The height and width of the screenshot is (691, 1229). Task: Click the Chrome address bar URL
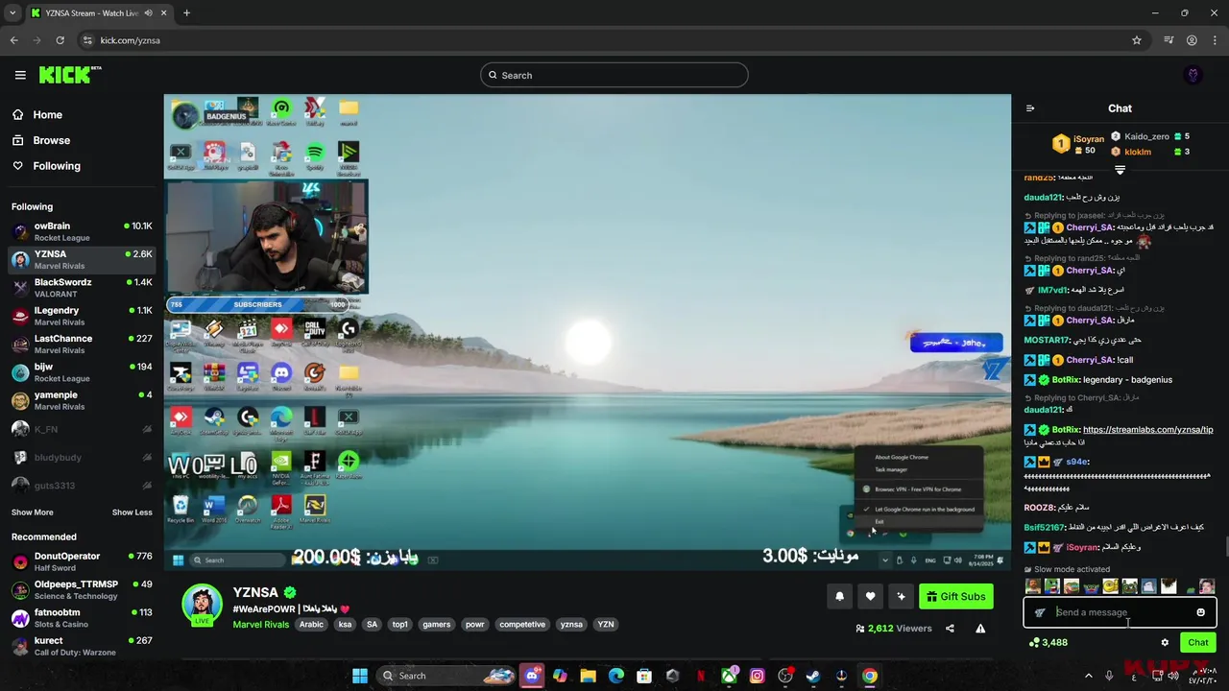[130, 40]
